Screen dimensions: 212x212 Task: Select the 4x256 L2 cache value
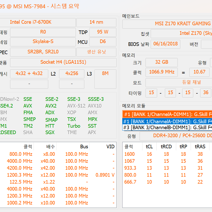[x=72, y=74]
